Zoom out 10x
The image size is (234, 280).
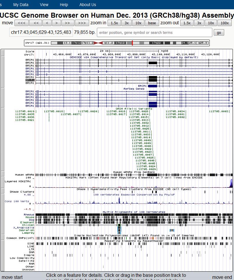point(211,23)
